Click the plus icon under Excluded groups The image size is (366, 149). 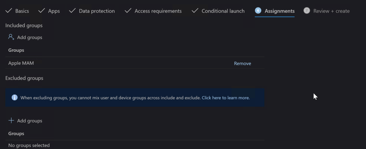point(11,121)
